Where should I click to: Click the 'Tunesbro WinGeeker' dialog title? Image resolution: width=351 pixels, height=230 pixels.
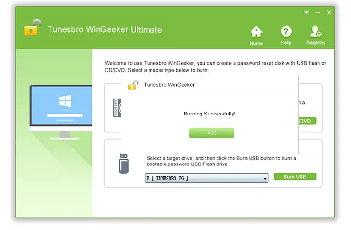point(169,85)
